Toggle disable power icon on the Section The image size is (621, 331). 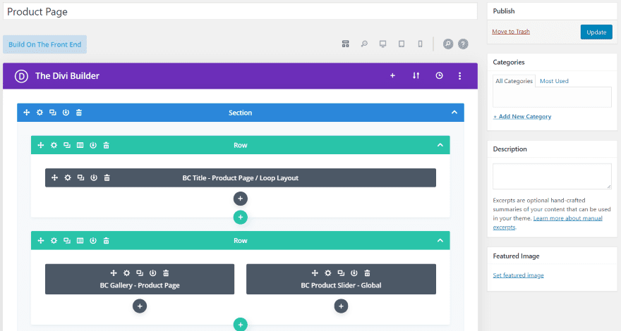point(66,113)
